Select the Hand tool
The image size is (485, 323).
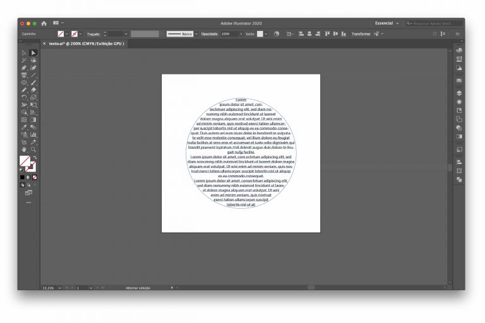(24, 150)
